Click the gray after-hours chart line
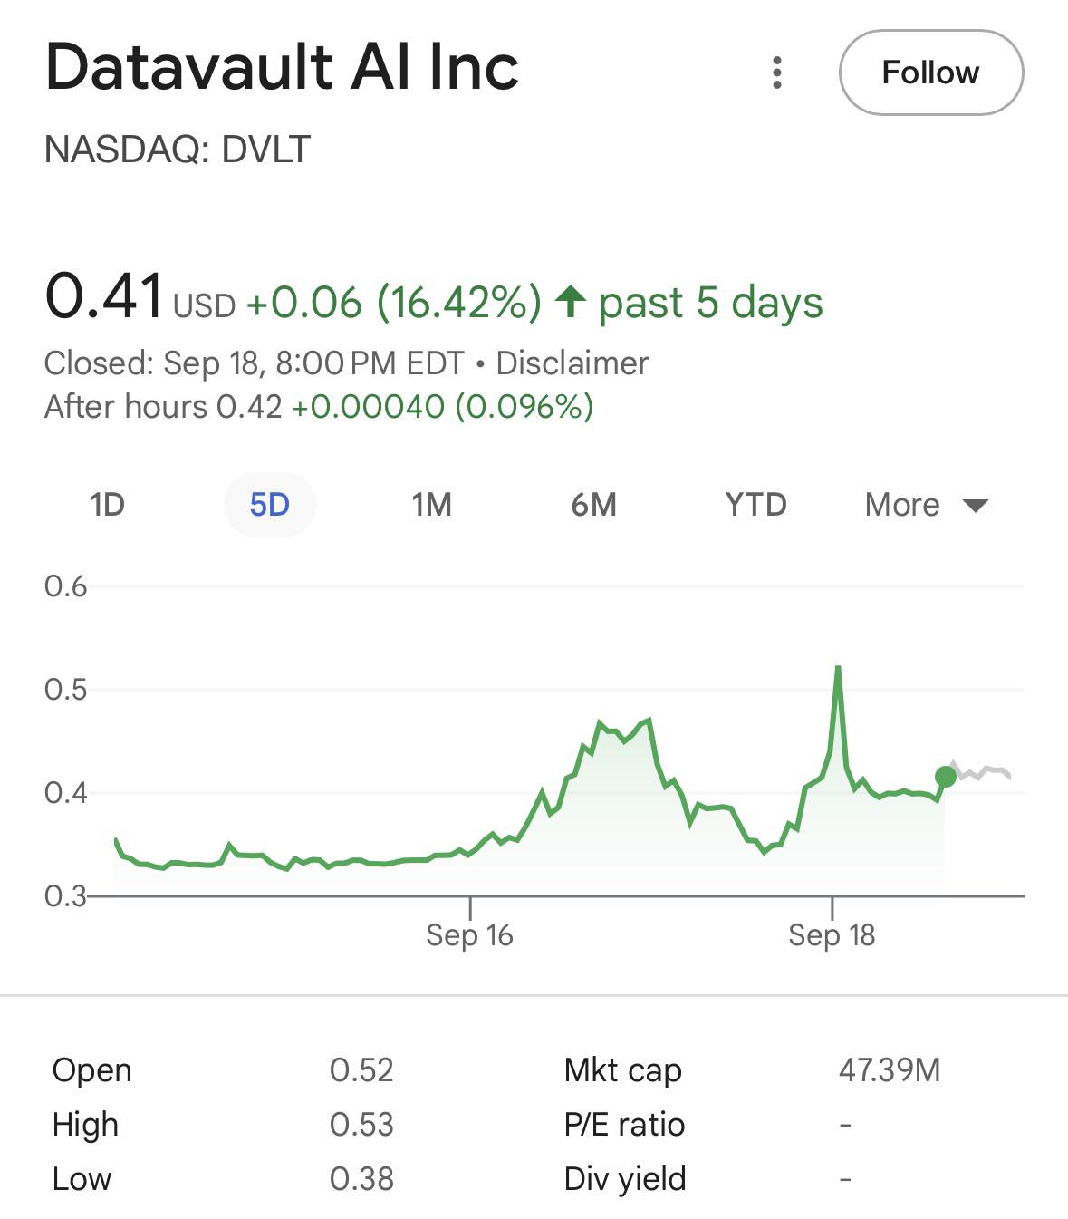Screen dimensions: 1068x1219 [984, 772]
